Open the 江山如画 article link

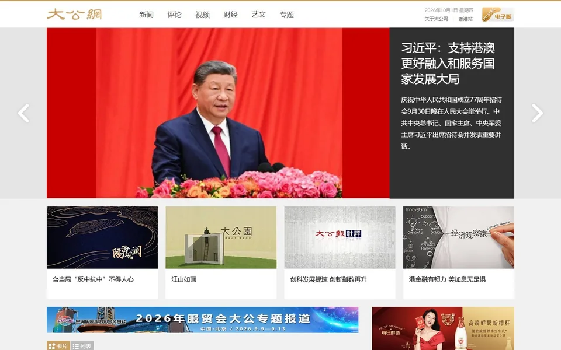[183, 279]
